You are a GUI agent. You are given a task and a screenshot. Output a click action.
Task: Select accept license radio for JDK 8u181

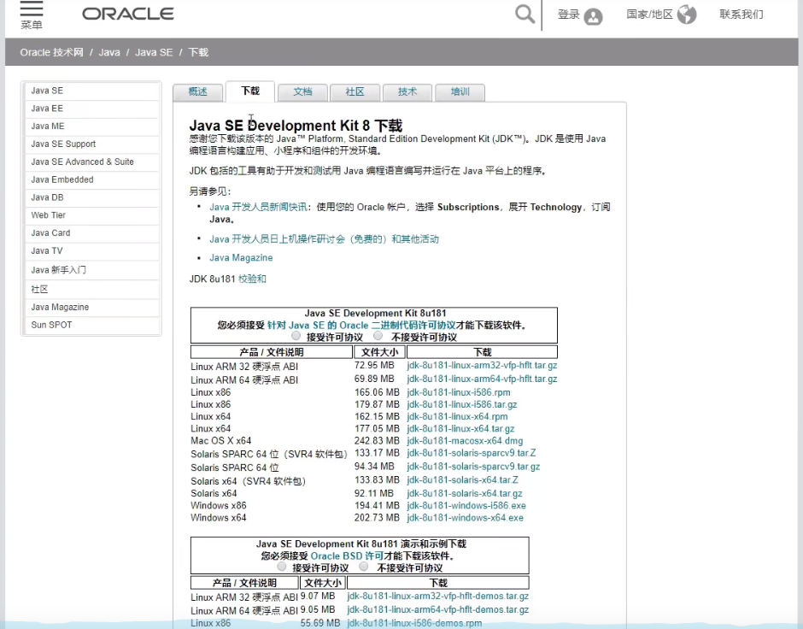pyautogui.click(x=296, y=336)
